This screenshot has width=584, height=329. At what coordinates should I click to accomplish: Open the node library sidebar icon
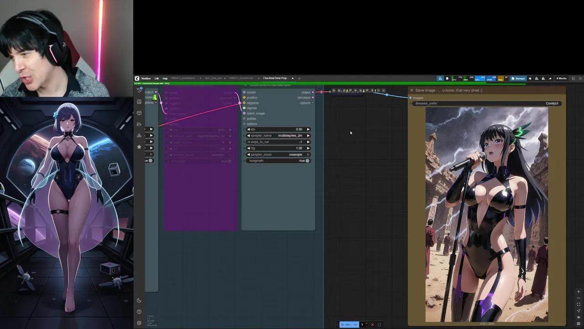tap(139, 101)
